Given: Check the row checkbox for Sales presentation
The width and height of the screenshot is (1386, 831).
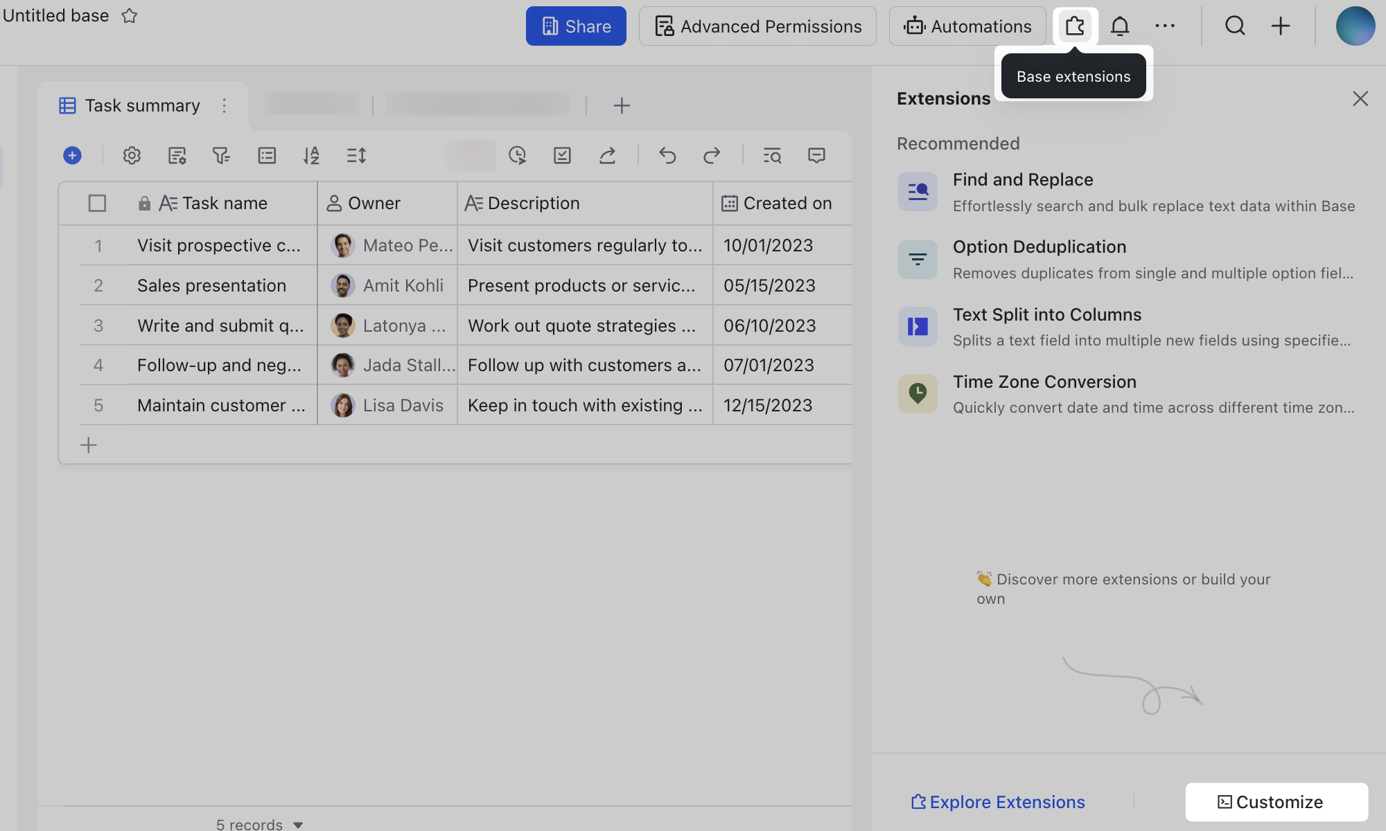Looking at the screenshot, I should click(x=98, y=285).
